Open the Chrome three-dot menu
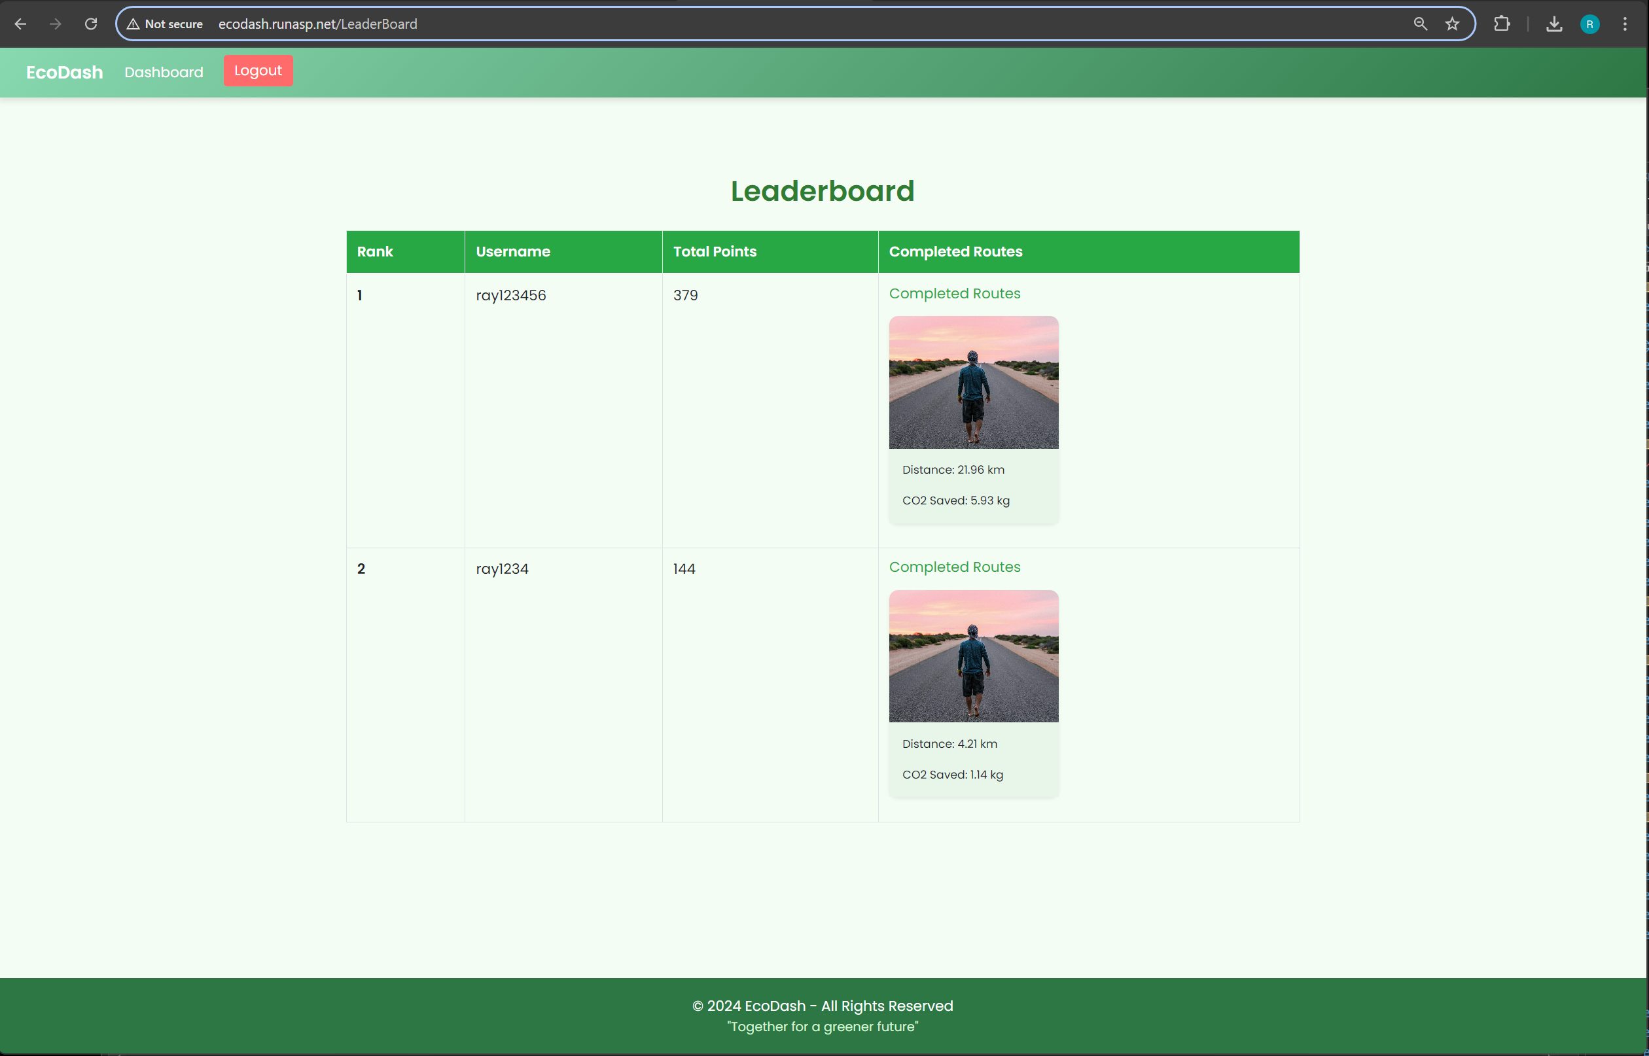Screen dimensions: 1649x1056 point(1624,24)
